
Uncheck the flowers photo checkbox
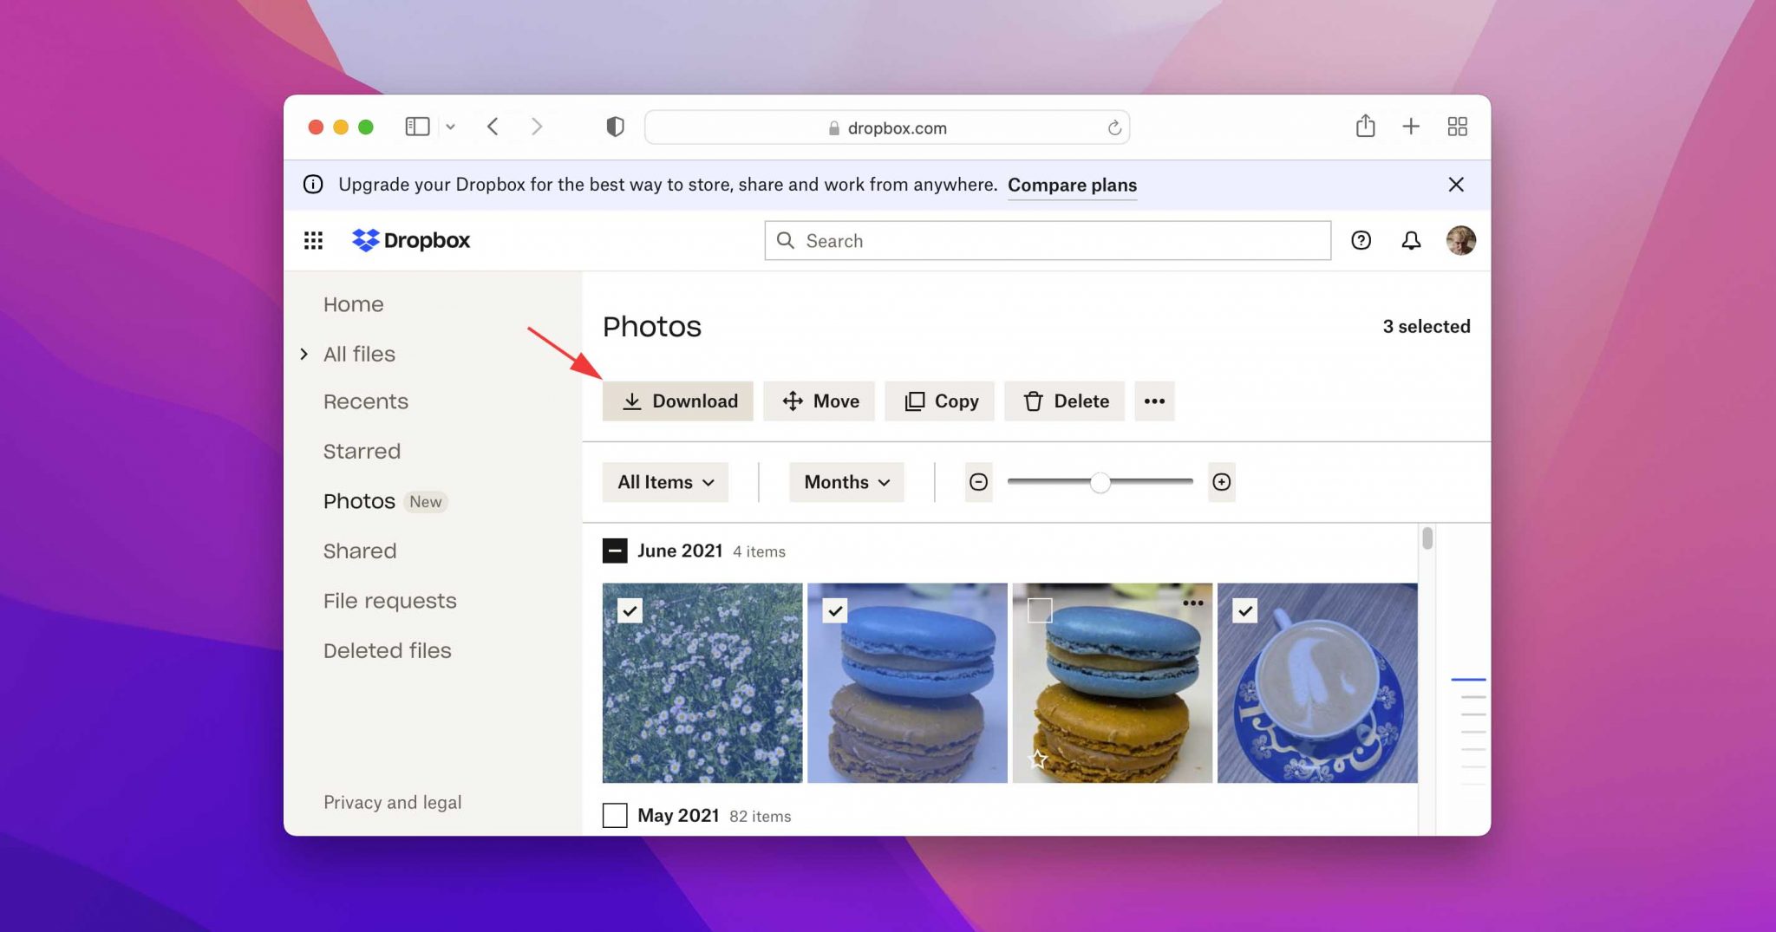click(x=630, y=610)
